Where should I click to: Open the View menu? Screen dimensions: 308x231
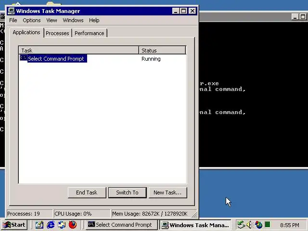point(51,20)
